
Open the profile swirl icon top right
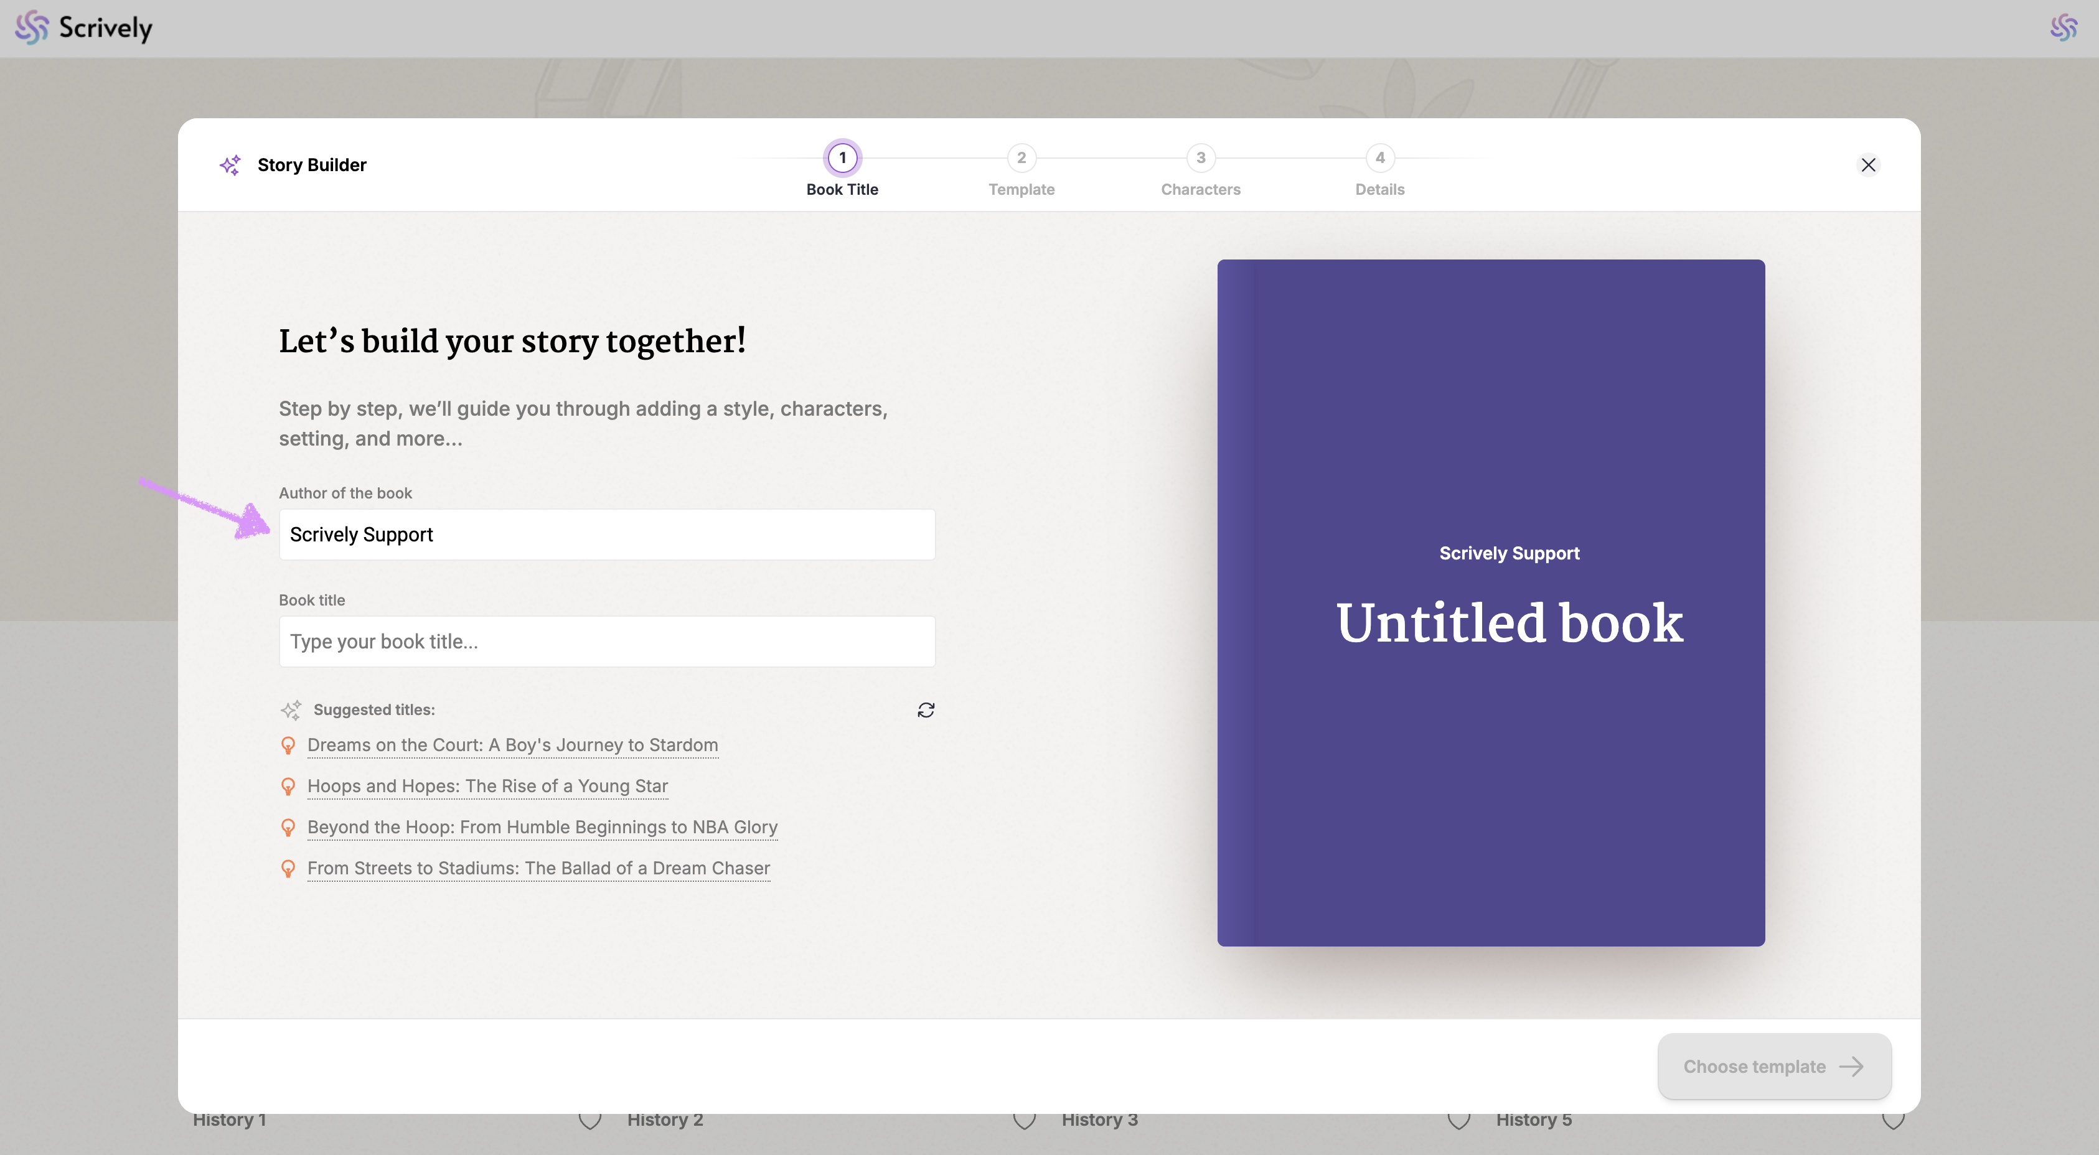(x=2063, y=29)
